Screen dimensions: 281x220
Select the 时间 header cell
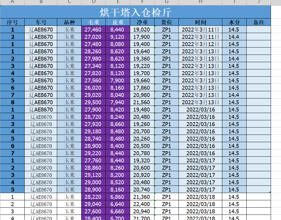coord(200,22)
